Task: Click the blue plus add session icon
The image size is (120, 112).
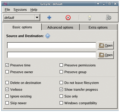Action: (x=49, y=18)
